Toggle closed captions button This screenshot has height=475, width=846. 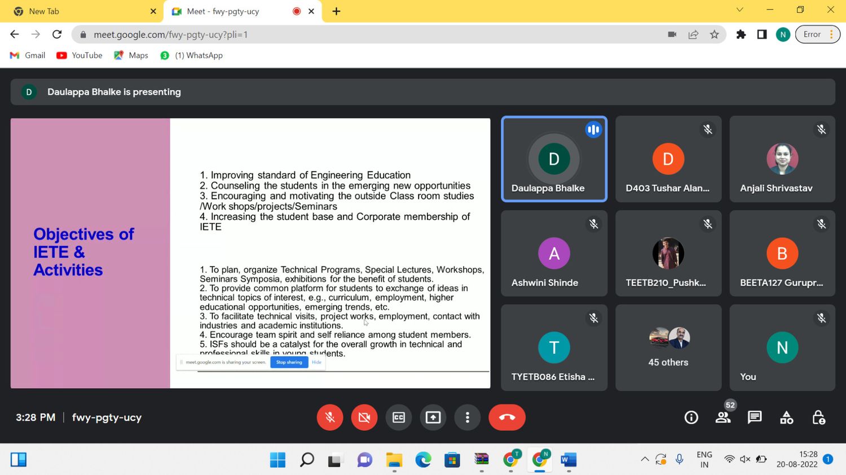399,418
